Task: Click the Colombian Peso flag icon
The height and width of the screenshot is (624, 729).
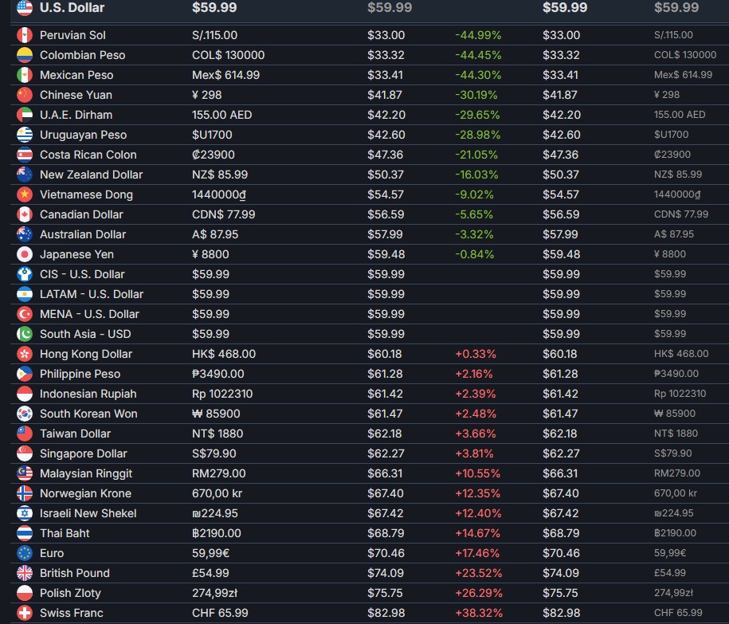Action: [x=25, y=55]
